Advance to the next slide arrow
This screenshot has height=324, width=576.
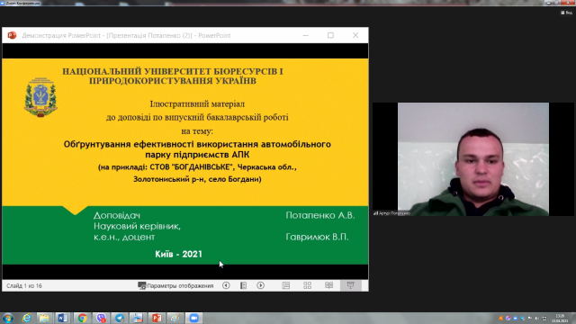(260, 285)
